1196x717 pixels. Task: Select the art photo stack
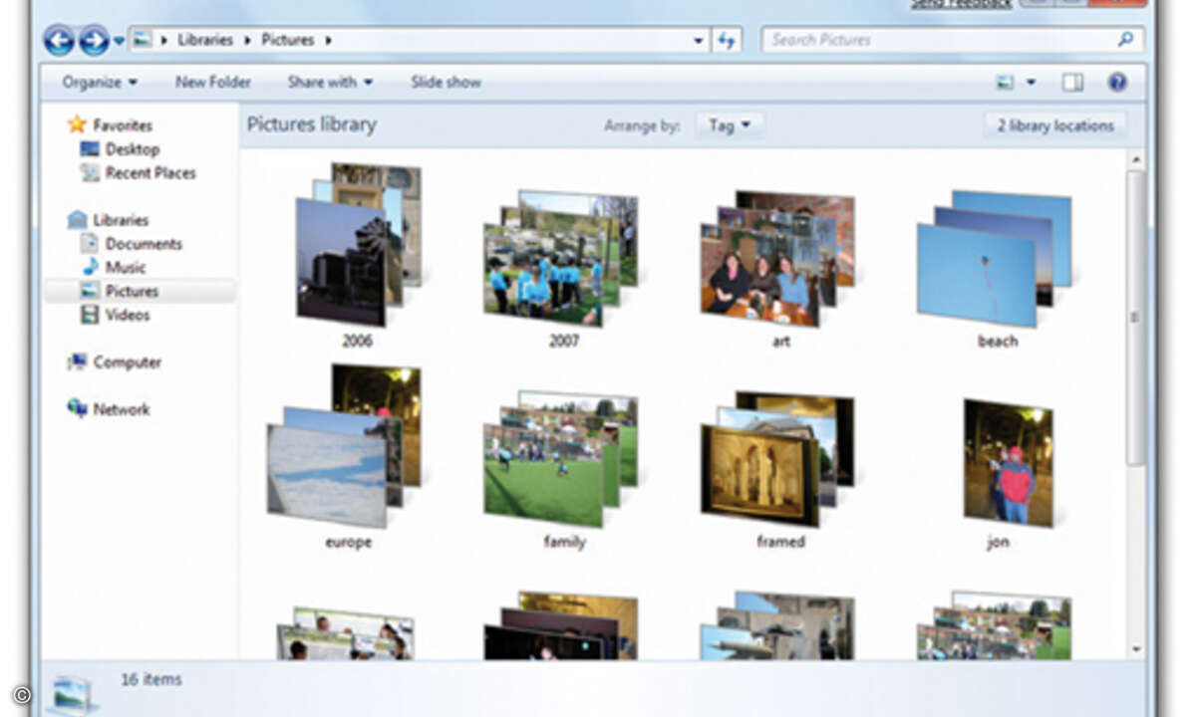[x=777, y=257]
